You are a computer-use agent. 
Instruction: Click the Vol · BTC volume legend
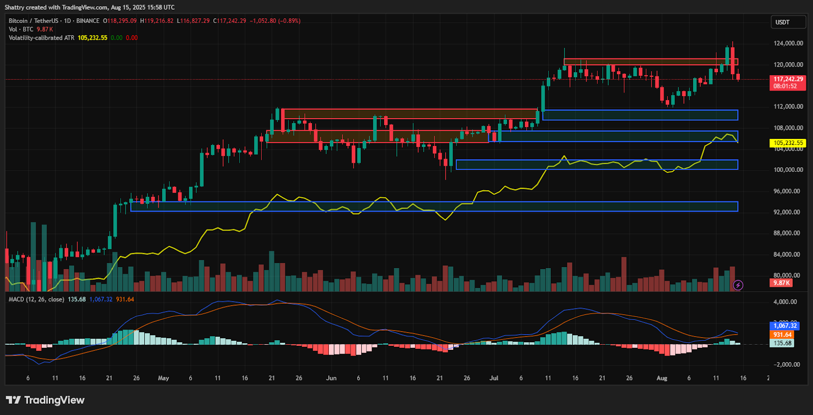pyautogui.click(x=21, y=29)
